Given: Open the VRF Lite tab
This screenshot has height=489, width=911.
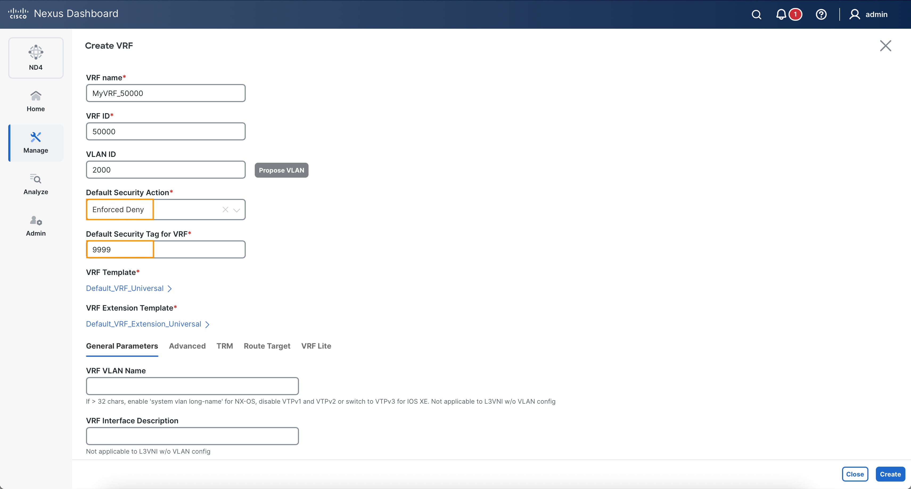Looking at the screenshot, I should (316, 346).
